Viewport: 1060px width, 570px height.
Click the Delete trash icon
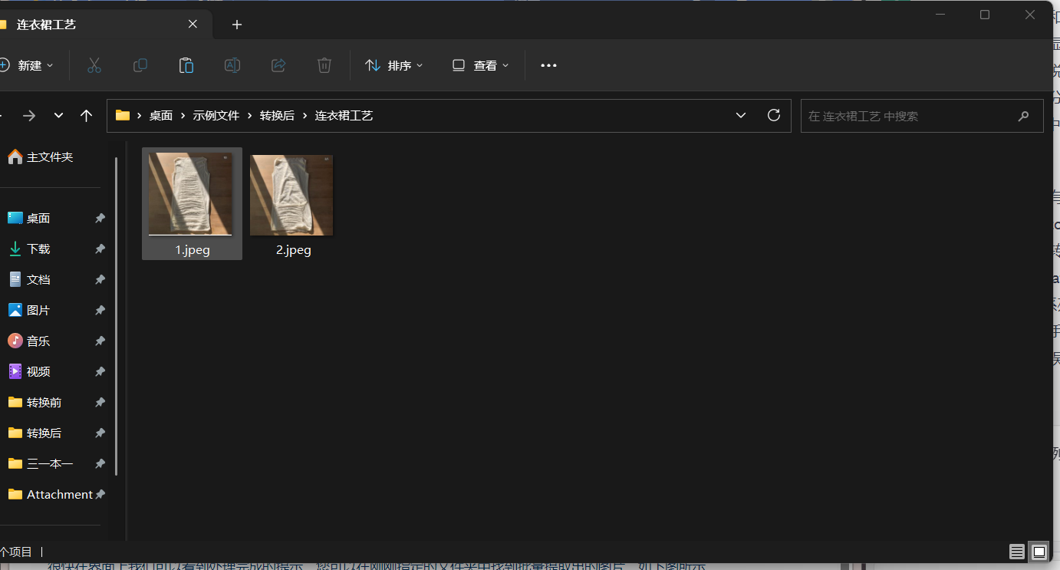tap(324, 65)
